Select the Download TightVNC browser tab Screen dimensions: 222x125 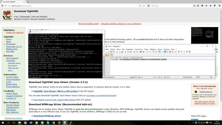(x=14, y=2)
